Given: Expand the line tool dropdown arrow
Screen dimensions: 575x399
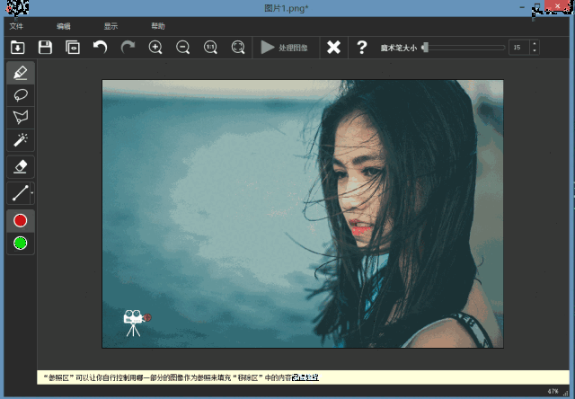Looking at the screenshot, I should [x=32, y=193].
